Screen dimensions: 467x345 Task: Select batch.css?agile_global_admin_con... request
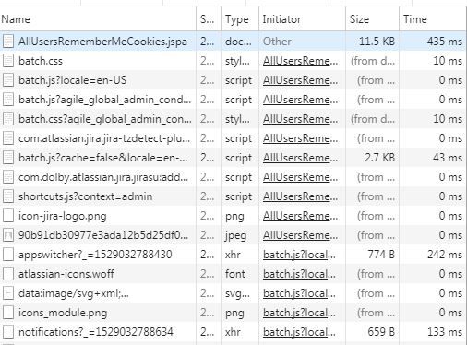pos(233,119)
